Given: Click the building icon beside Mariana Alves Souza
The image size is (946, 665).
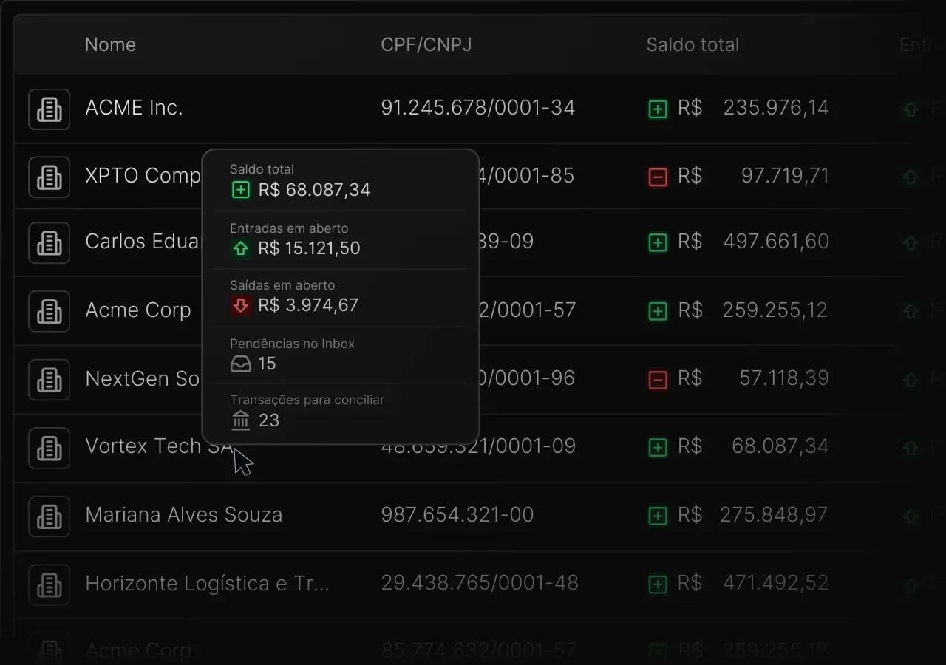Looking at the screenshot, I should pos(50,516).
